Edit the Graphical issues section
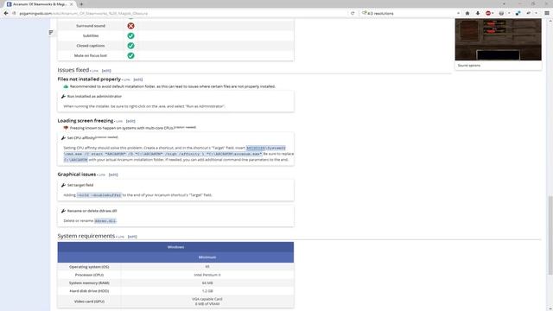This screenshot has height=311, width=553. (x=113, y=175)
